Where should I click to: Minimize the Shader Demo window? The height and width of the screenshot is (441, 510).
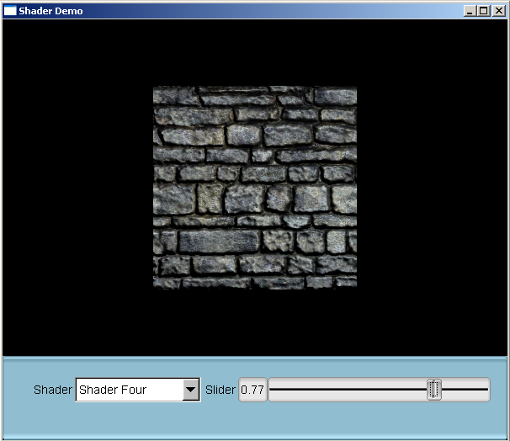tap(470, 11)
